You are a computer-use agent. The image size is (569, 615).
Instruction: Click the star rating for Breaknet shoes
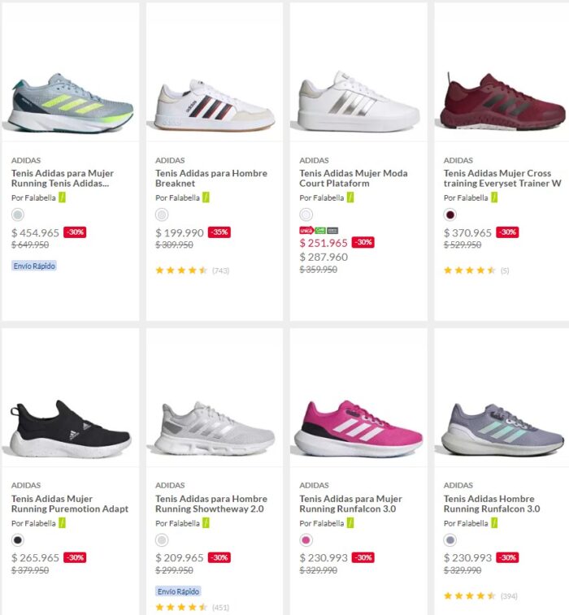click(182, 270)
